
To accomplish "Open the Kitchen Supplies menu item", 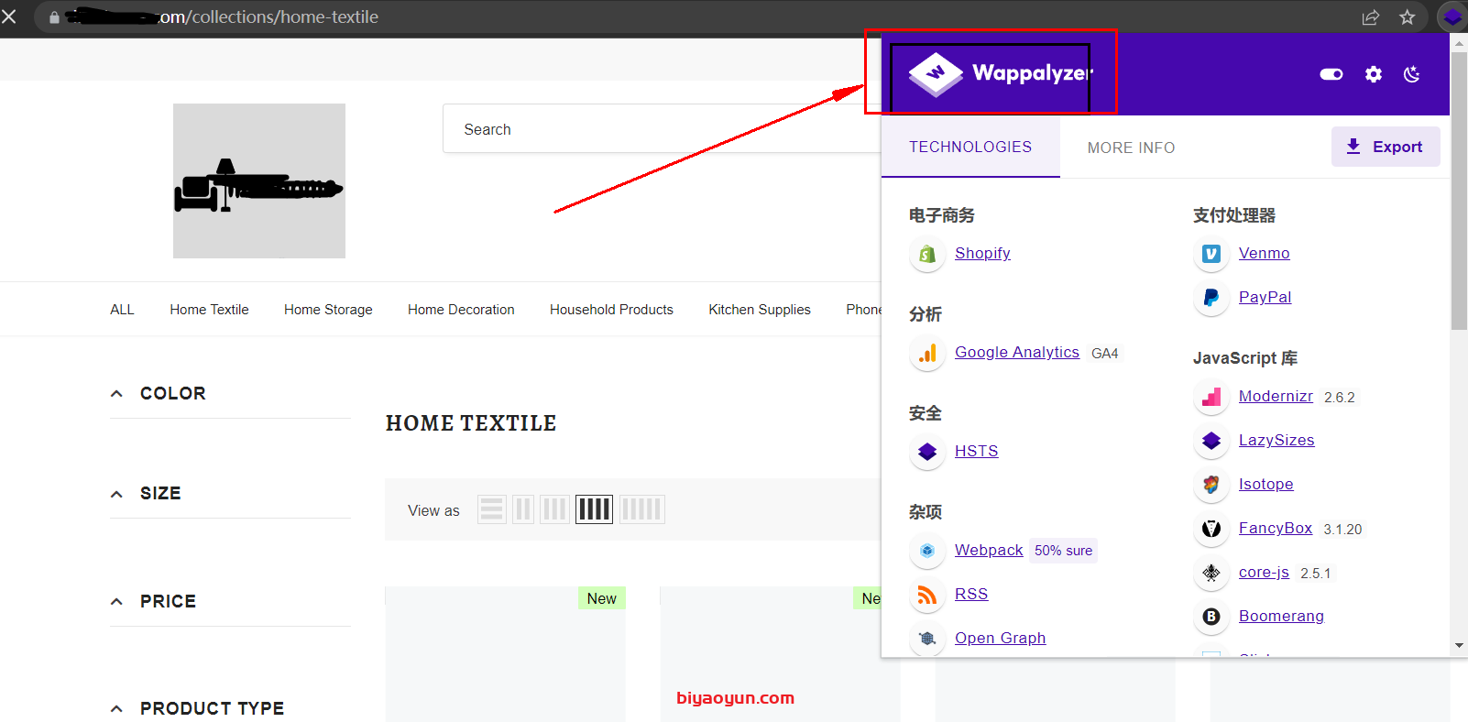I will [760, 310].
